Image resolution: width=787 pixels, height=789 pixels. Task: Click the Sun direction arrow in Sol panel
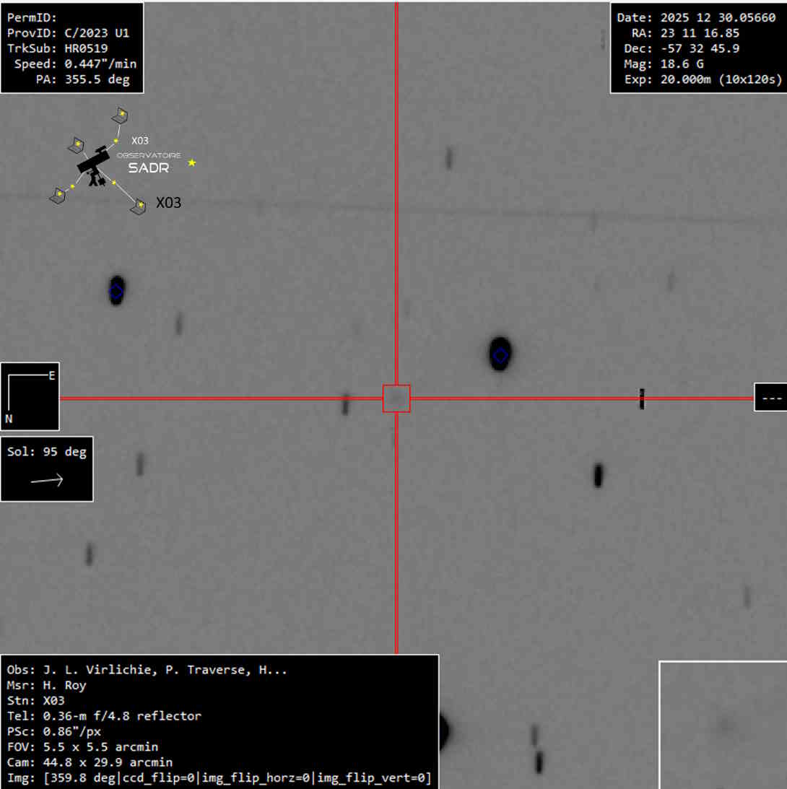pos(47,480)
